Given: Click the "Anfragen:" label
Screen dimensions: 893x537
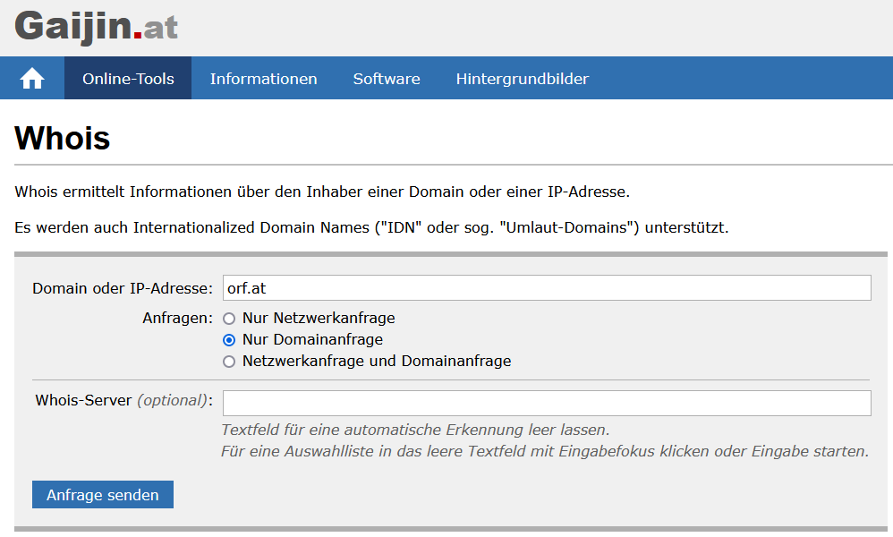Looking at the screenshot, I should pyautogui.click(x=177, y=318).
